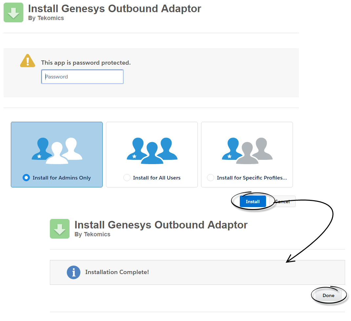This screenshot has height=321, width=351.
Task: Click the 'By Tekomics' text under the lower heading
Action: coord(93,234)
